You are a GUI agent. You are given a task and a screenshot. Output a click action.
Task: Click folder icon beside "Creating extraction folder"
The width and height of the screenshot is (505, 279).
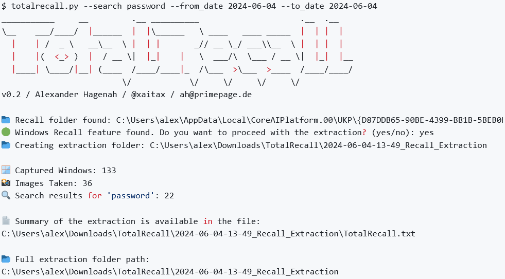point(6,145)
